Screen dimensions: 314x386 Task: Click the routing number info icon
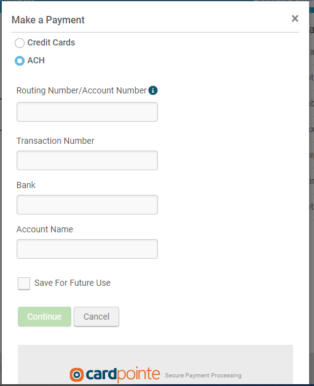point(153,90)
